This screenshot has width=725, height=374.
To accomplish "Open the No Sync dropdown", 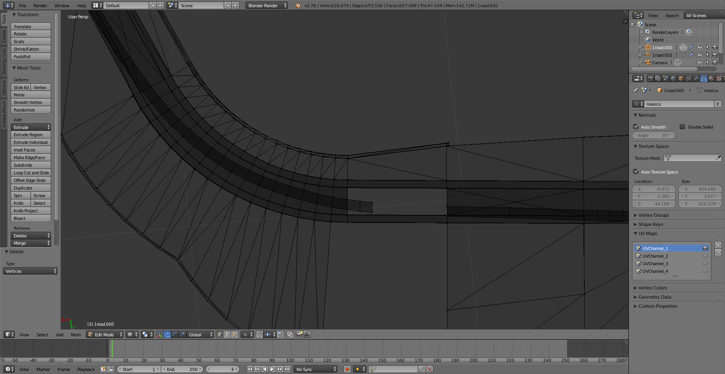I will tap(316, 369).
